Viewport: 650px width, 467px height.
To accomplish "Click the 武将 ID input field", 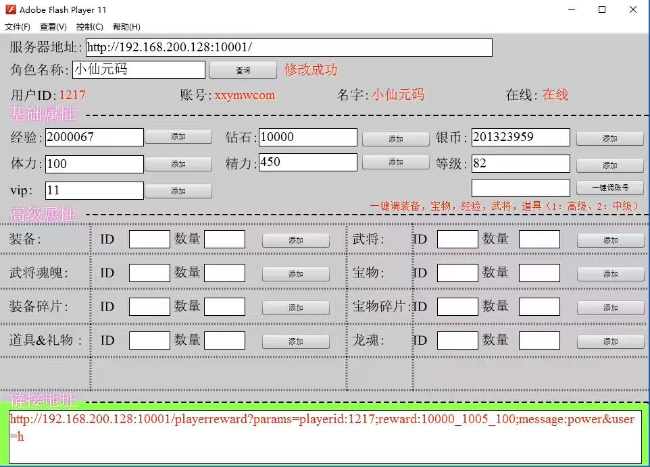I will tap(457, 240).
